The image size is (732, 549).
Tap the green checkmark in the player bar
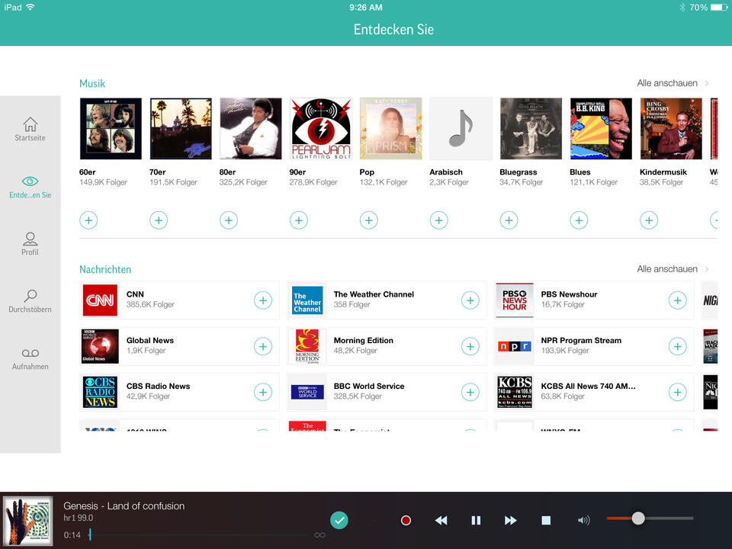point(339,520)
